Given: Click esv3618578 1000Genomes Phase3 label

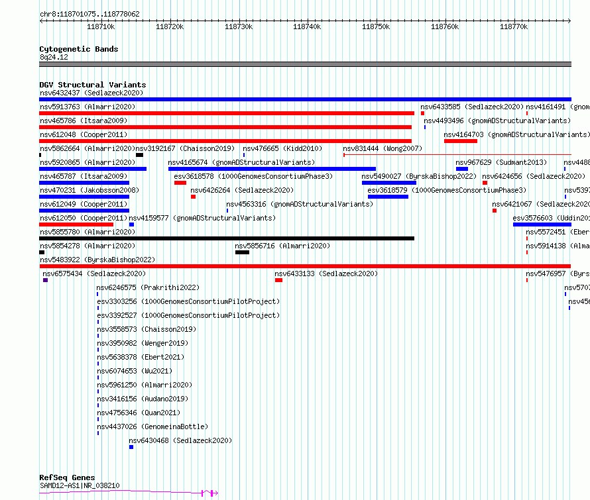Looking at the screenshot, I should pos(253,176).
